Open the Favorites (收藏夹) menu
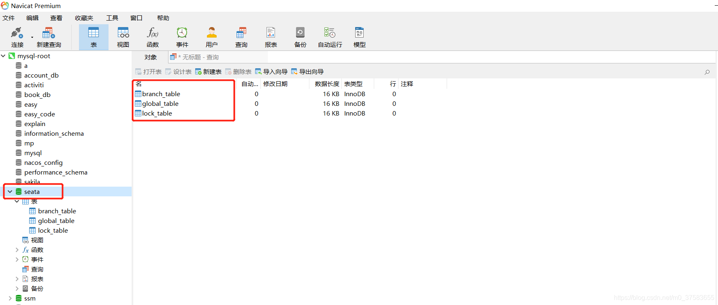 (x=84, y=18)
